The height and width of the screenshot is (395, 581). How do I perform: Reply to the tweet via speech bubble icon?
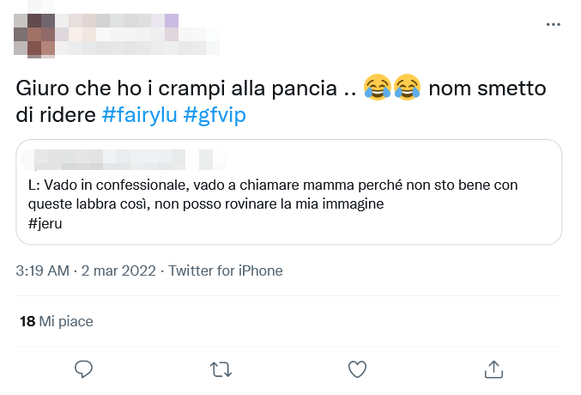click(83, 368)
